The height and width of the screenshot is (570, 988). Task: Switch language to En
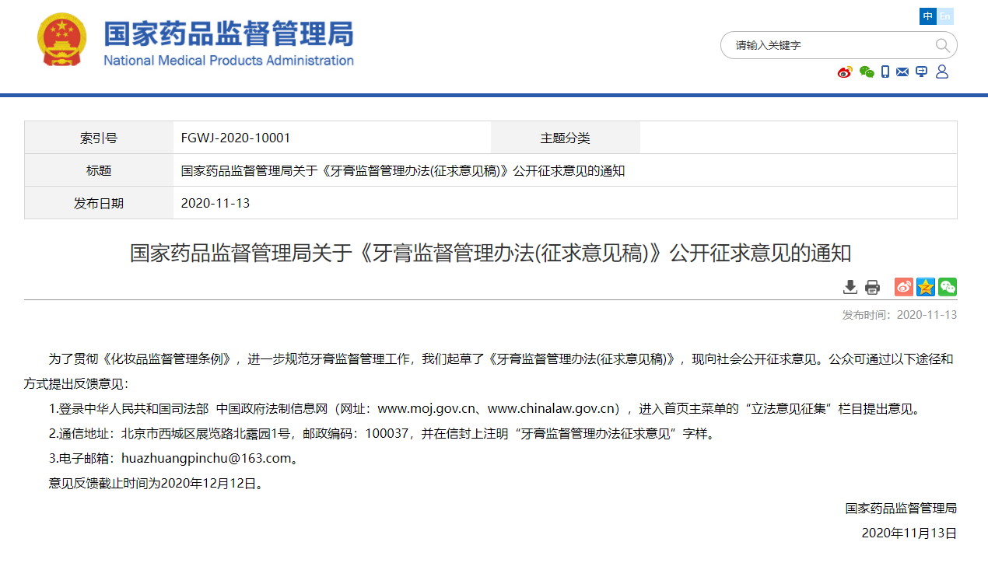tap(945, 16)
